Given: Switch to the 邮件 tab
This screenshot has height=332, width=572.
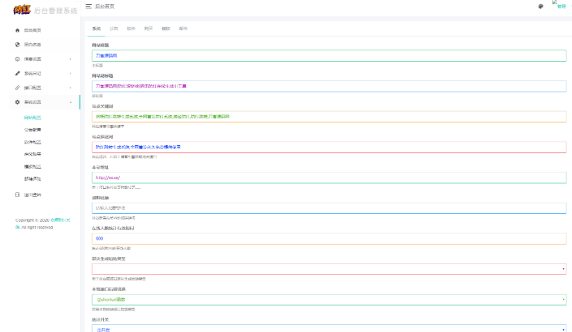Looking at the screenshot, I should (x=183, y=28).
